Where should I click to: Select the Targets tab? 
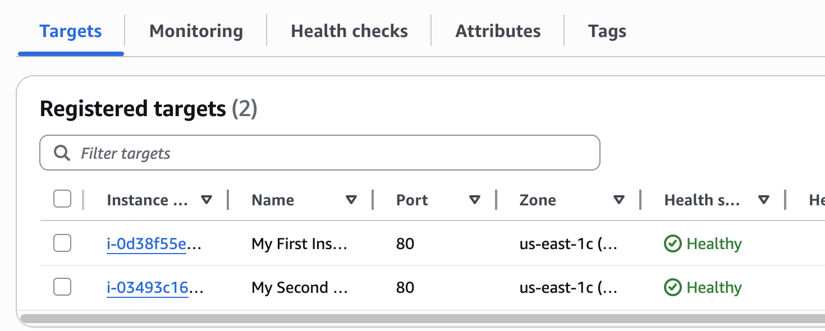(x=71, y=31)
